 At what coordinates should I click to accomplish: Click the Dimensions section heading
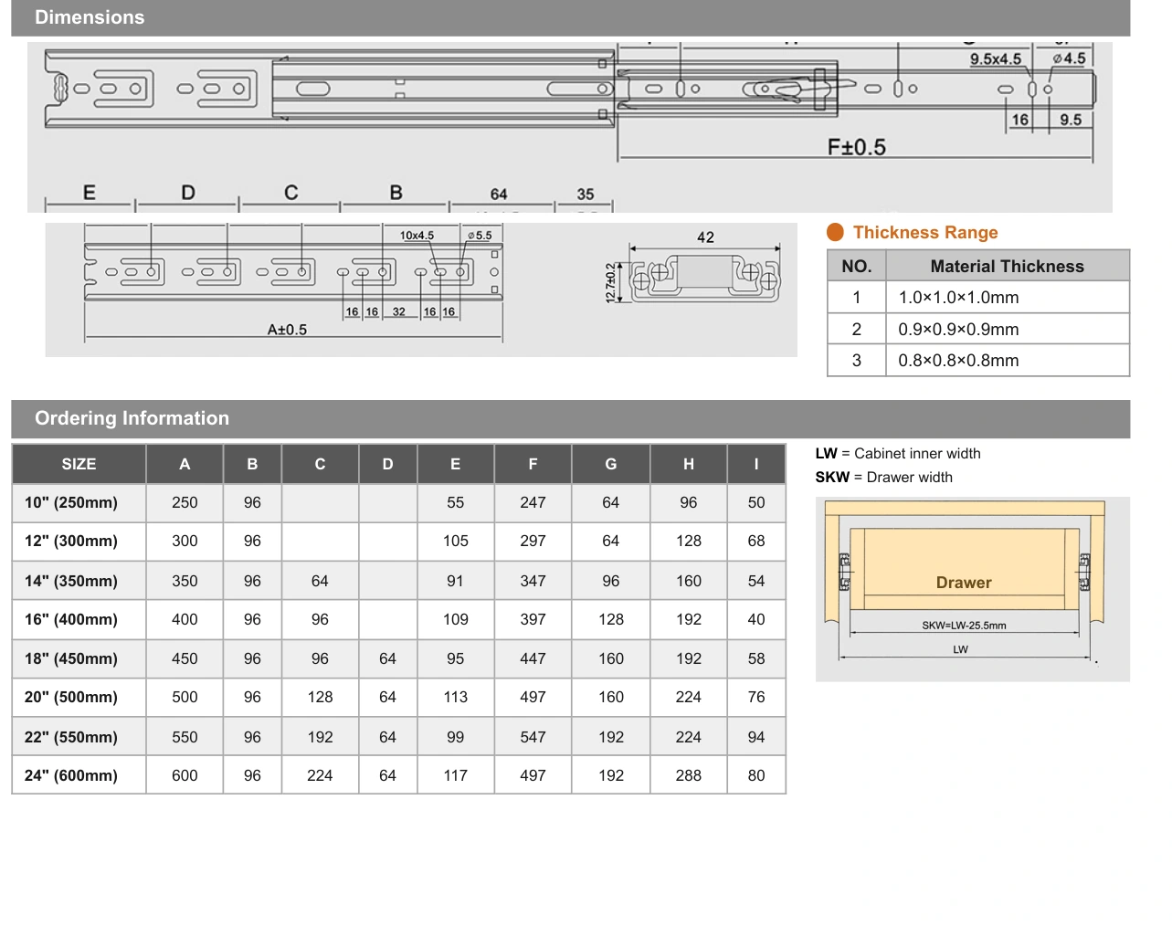point(90,17)
